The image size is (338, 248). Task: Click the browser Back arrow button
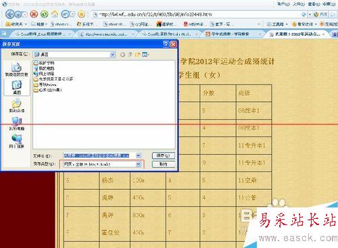coord(9,14)
